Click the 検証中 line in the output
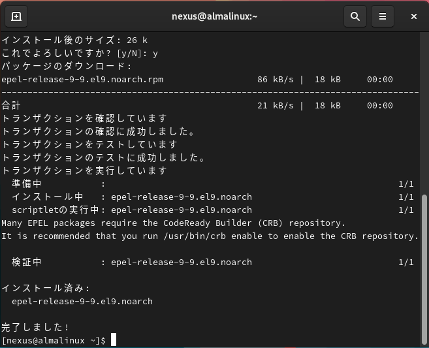 pos(26,262)
